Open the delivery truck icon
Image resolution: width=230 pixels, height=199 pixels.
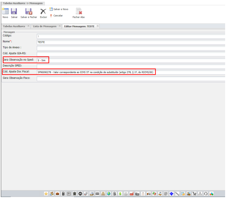(x=149, y=194)
